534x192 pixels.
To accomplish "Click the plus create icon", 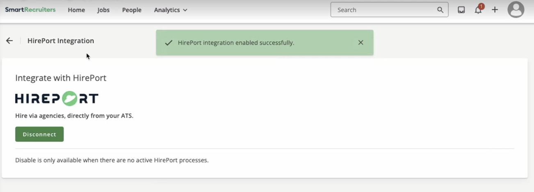I will click(495, 10).
